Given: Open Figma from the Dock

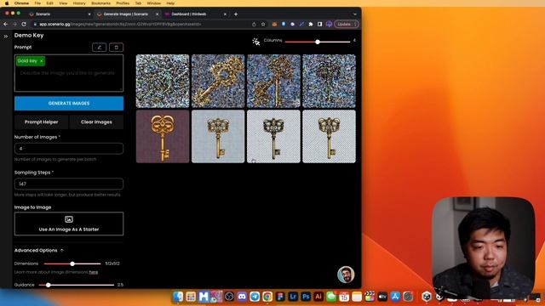Looking at the screenshot, I should [x=280, y=297].
